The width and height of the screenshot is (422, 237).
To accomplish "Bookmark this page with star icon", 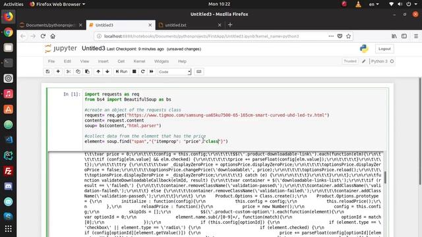I will tap(349, 36).
